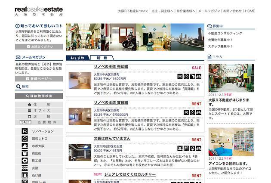Viewport: 271px width, 183px height.
Task: Click the shop icon beside 店舗
Action: [29, 116]
